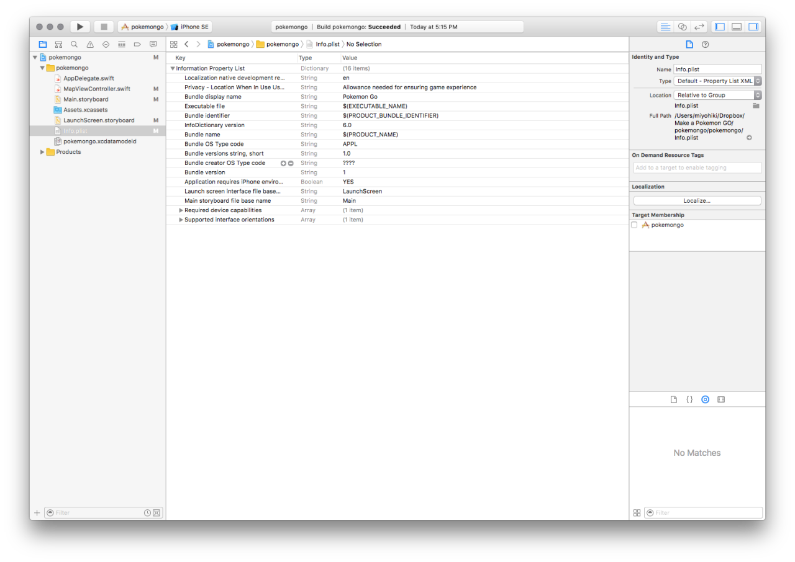Open the Location Relative to Group dropdown
Image resolution: width=795 pixels, height=562 pixels.
(x=718, y=95)
